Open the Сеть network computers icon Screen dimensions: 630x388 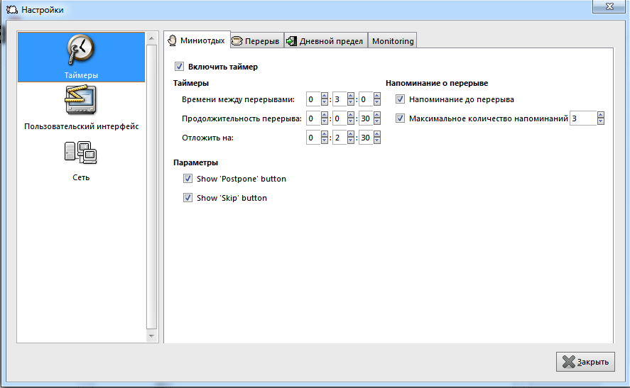coord(81,153)
